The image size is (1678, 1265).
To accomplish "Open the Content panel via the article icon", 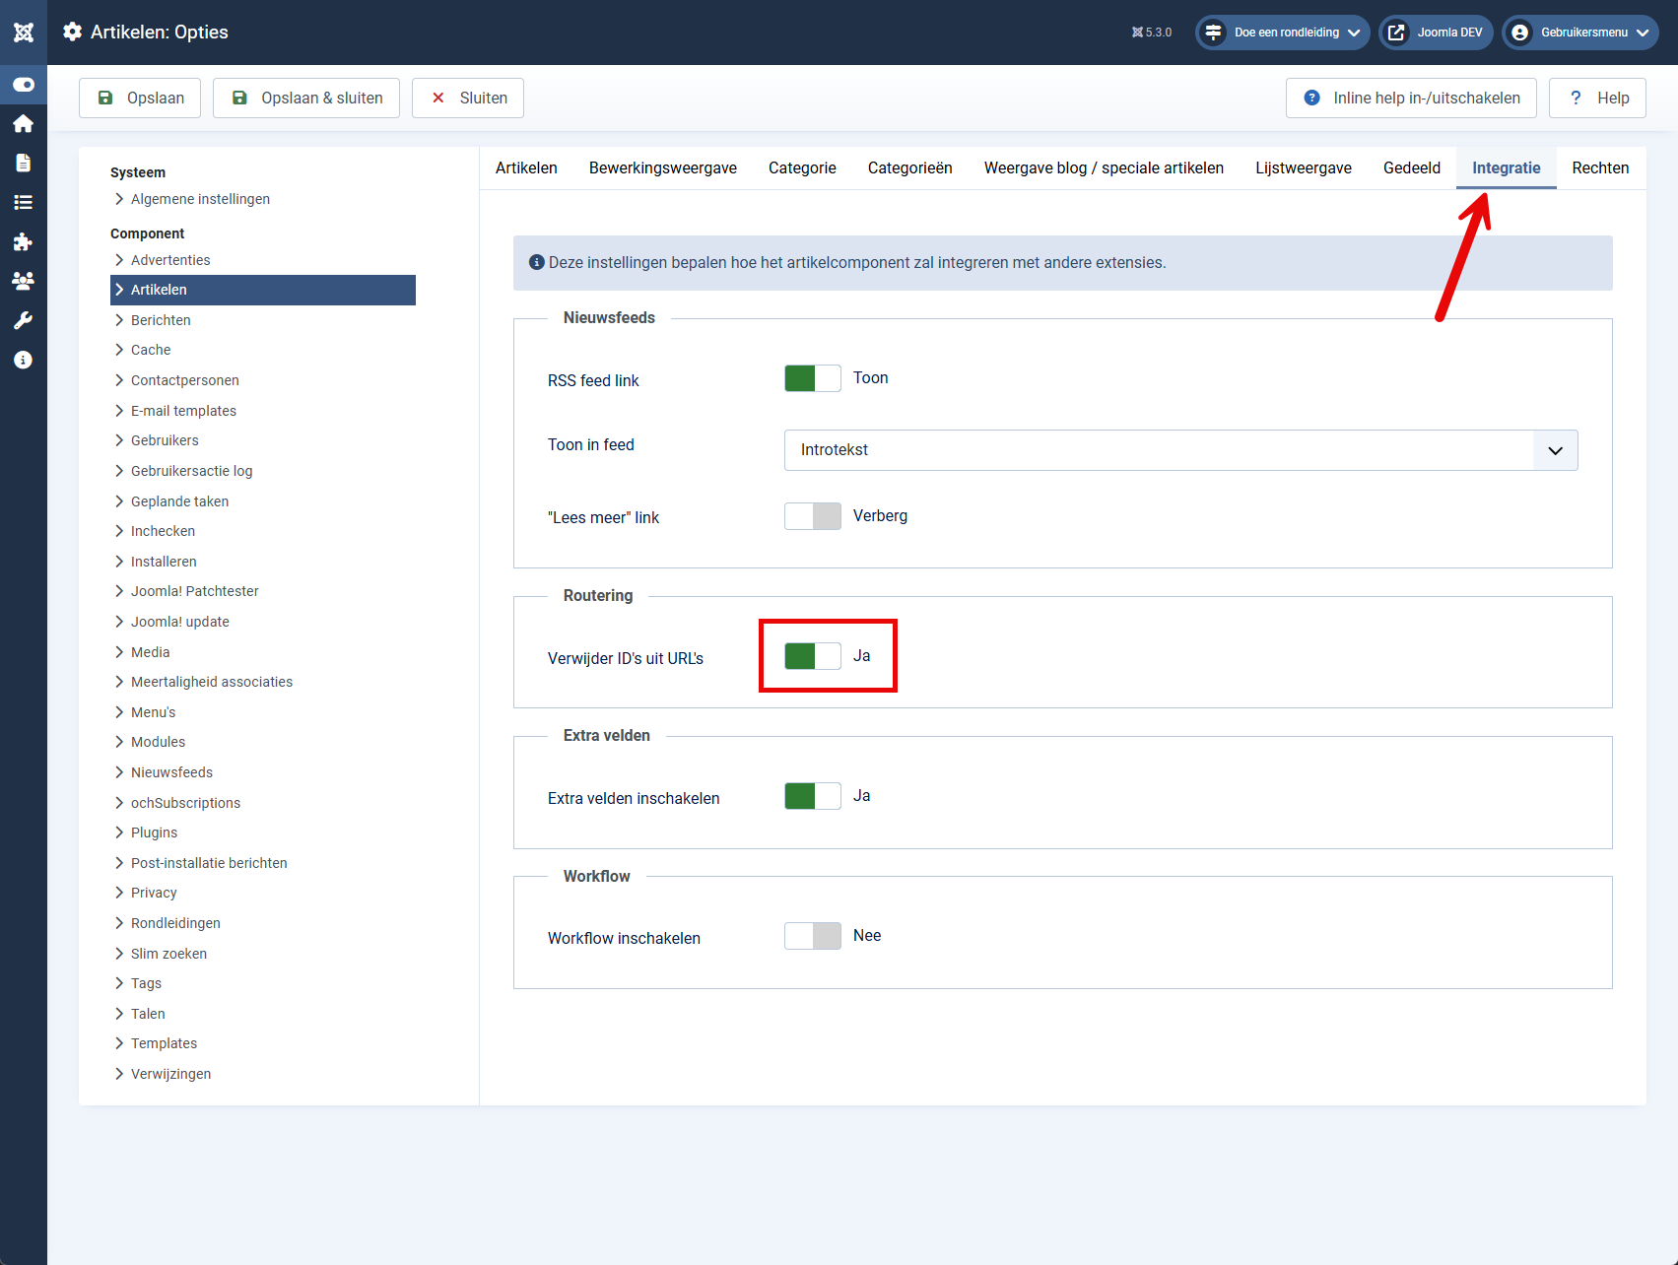I will [x=23, y=163].
